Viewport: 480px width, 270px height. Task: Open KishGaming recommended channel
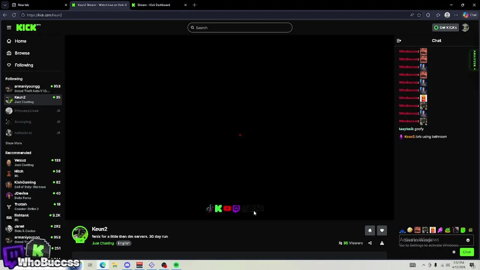click(x=34, y=184)
